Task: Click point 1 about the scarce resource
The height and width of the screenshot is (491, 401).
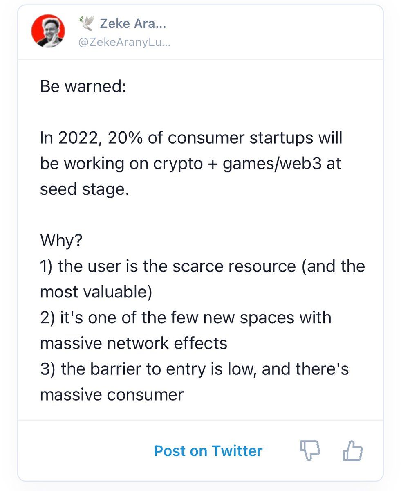Action: click(x=202, y=266)
